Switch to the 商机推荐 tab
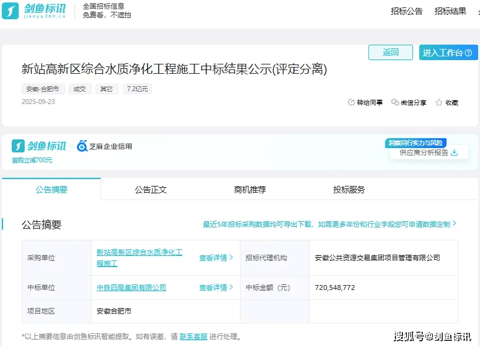 [250, 190]
